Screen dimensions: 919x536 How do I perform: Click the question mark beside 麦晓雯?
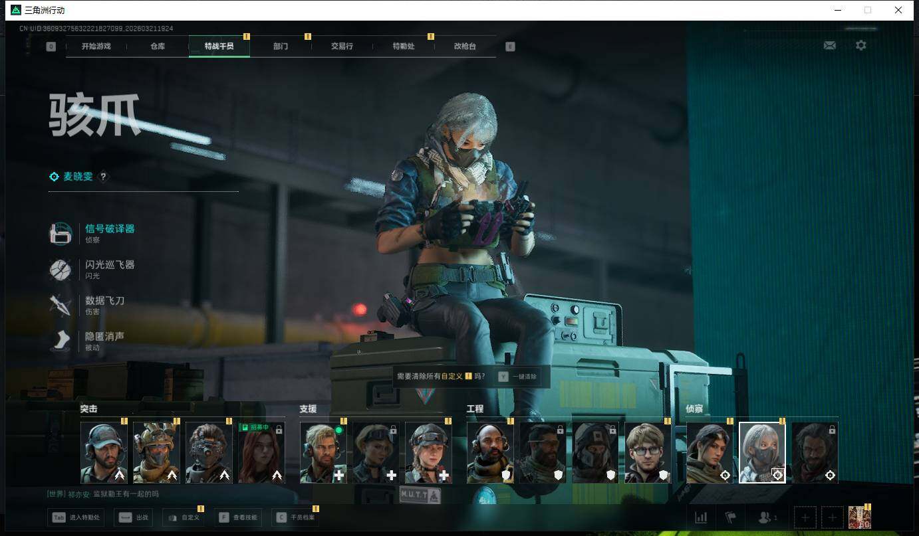103,177
